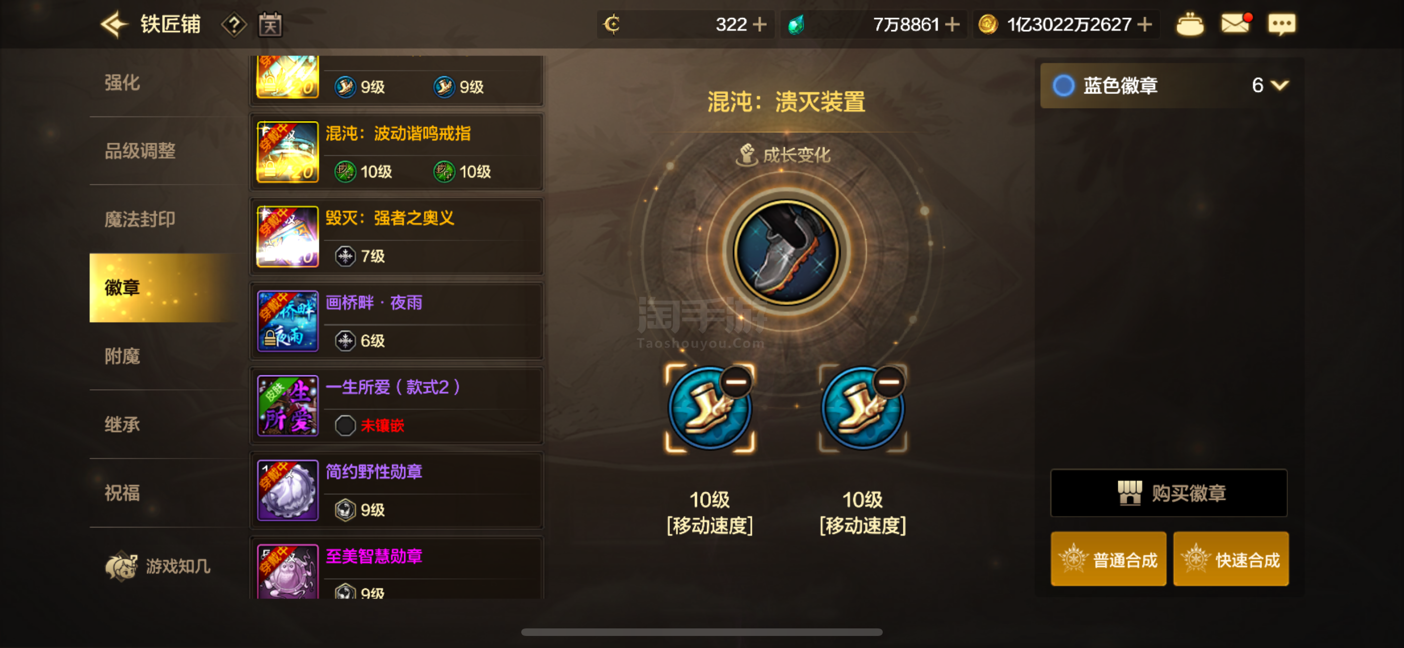This screenshot has height=648, width=1404.
Task: Select the 画桥畔·夜雨 item in list
Action: click(x=397, y=321)
